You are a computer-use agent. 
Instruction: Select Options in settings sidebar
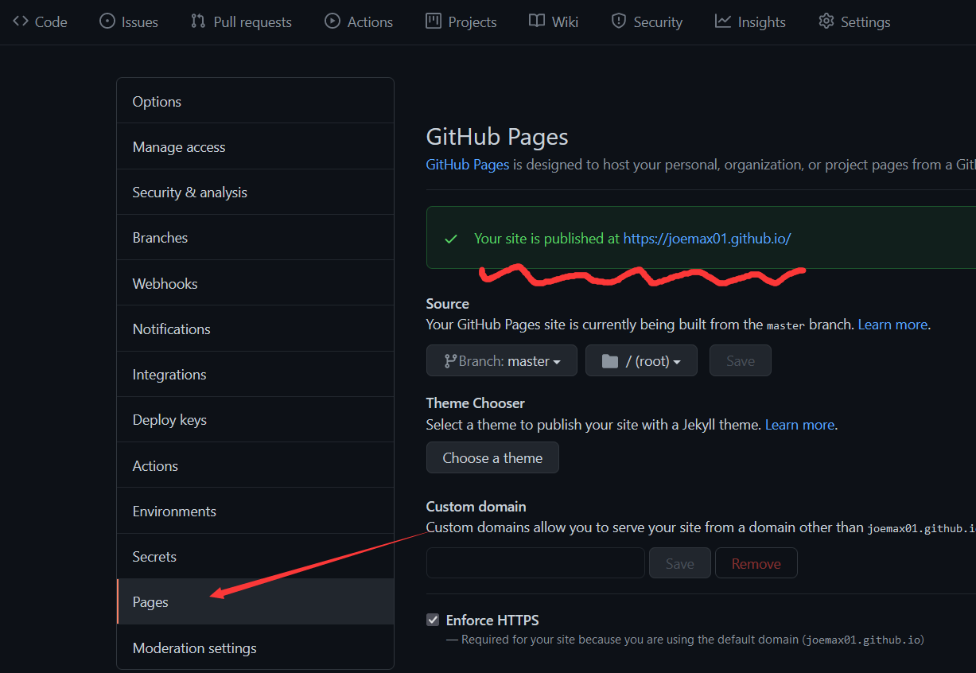coord(255,101)
